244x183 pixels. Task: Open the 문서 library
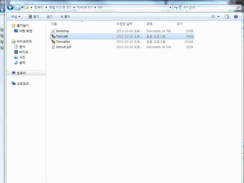22,47
